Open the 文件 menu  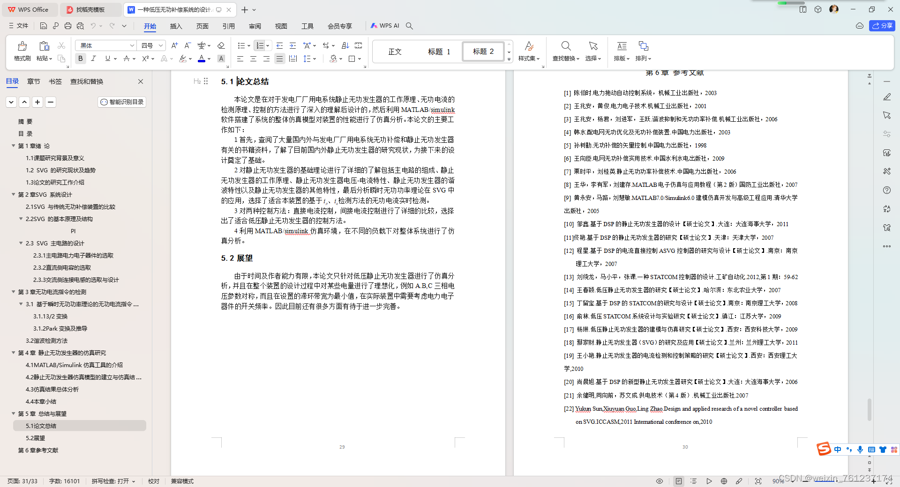coord(18,26)
